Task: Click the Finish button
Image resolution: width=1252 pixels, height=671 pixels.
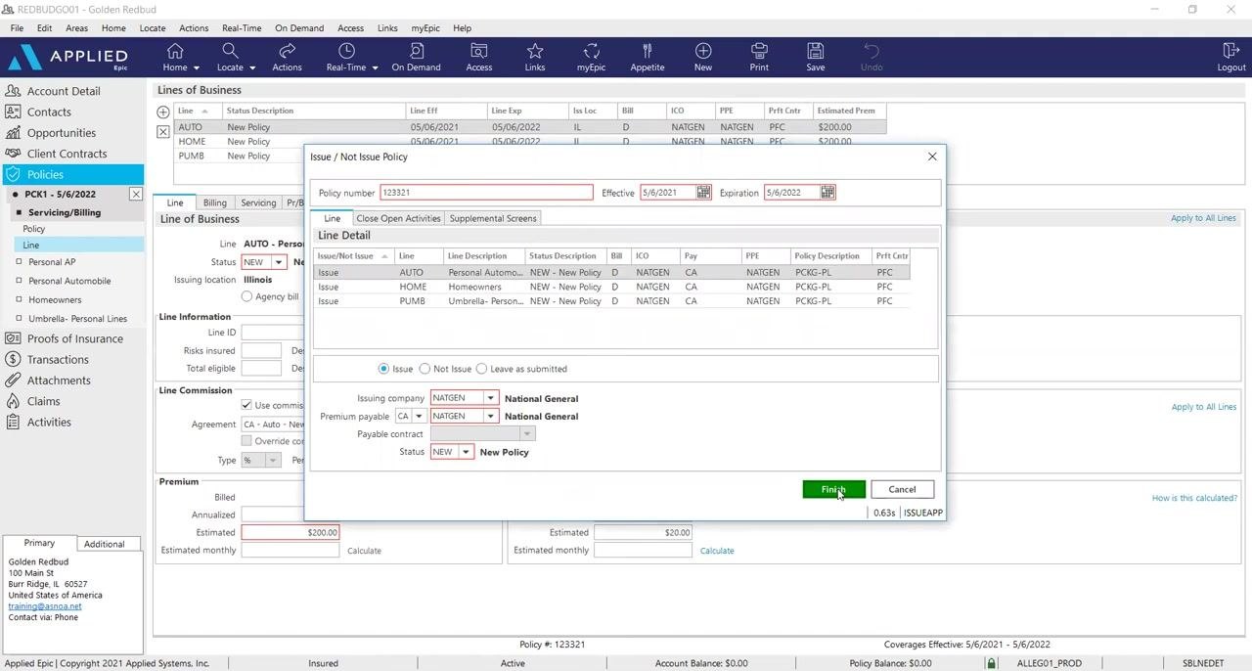Action: pyautogui.click(x=833, y=489)
